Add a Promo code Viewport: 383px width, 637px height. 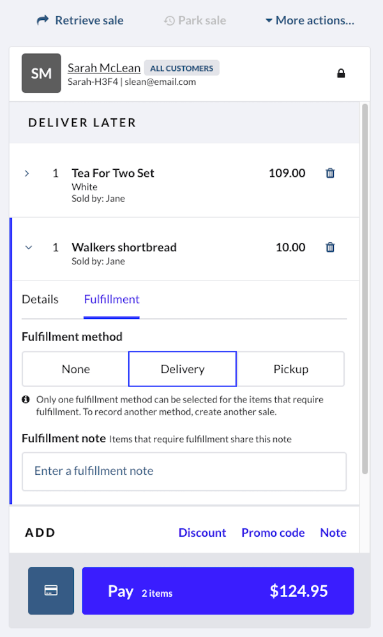pyautogui.click(x=273, y=533)
